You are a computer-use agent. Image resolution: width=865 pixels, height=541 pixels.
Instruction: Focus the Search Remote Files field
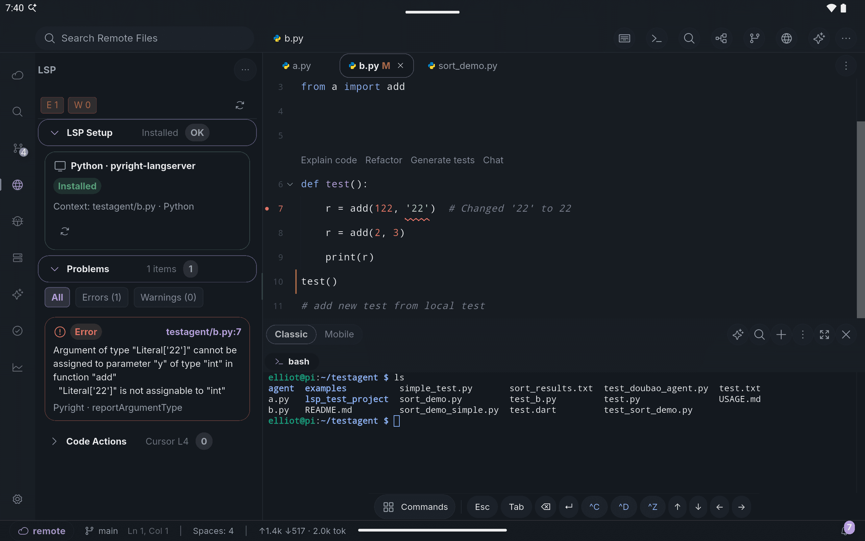[144, 38]
